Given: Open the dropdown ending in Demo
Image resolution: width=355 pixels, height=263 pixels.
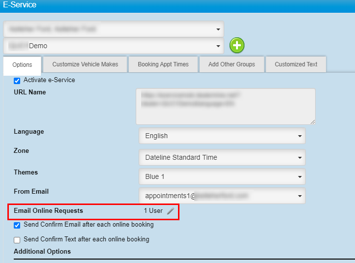Looking at the screenshot, I should pyautogui.click(x=113, y=46).
